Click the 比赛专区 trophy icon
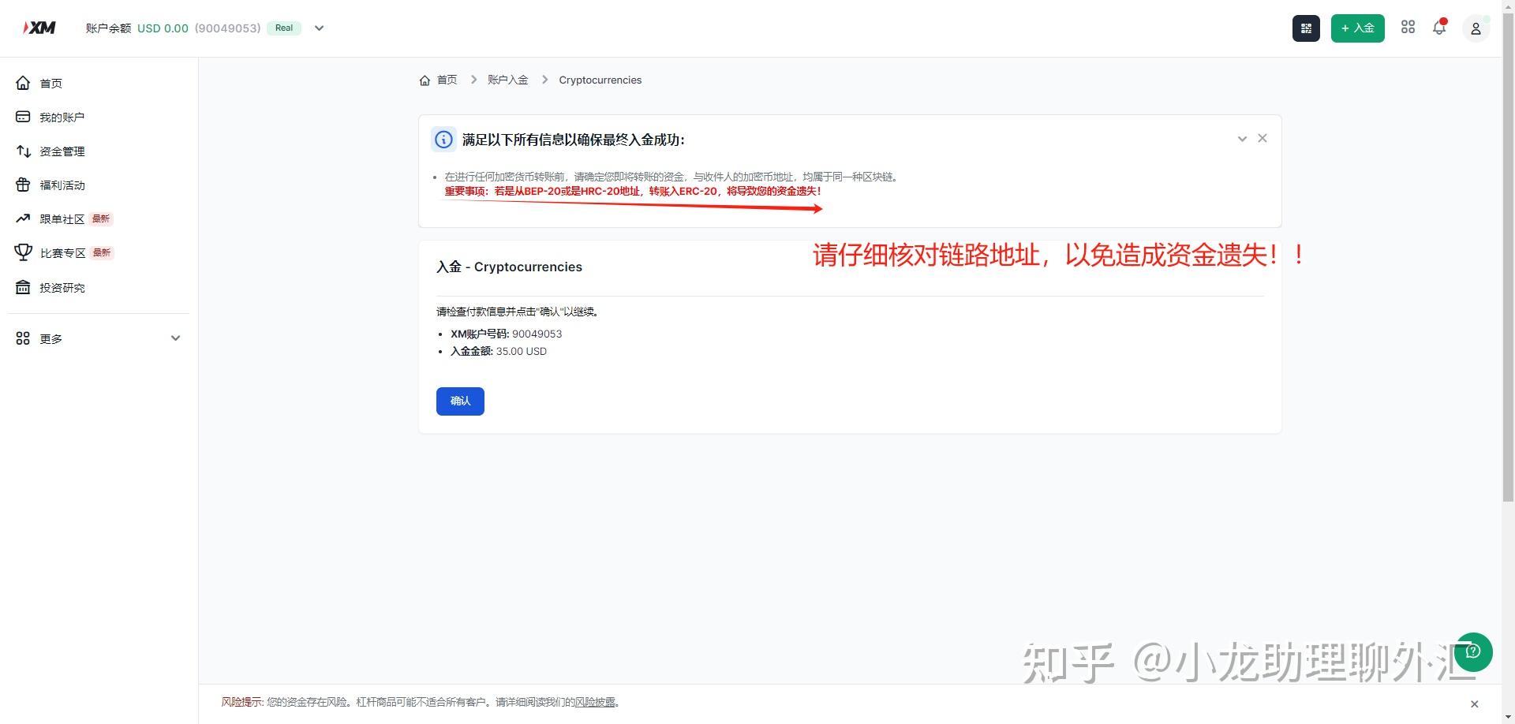 point(23,252)
